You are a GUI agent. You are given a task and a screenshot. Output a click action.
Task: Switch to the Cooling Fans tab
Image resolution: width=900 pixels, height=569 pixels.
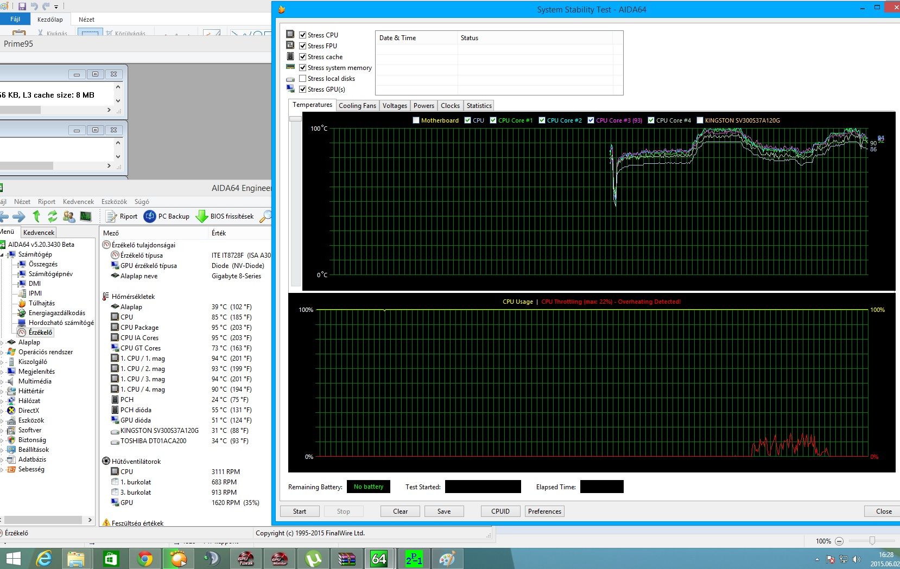click(357, 106)
